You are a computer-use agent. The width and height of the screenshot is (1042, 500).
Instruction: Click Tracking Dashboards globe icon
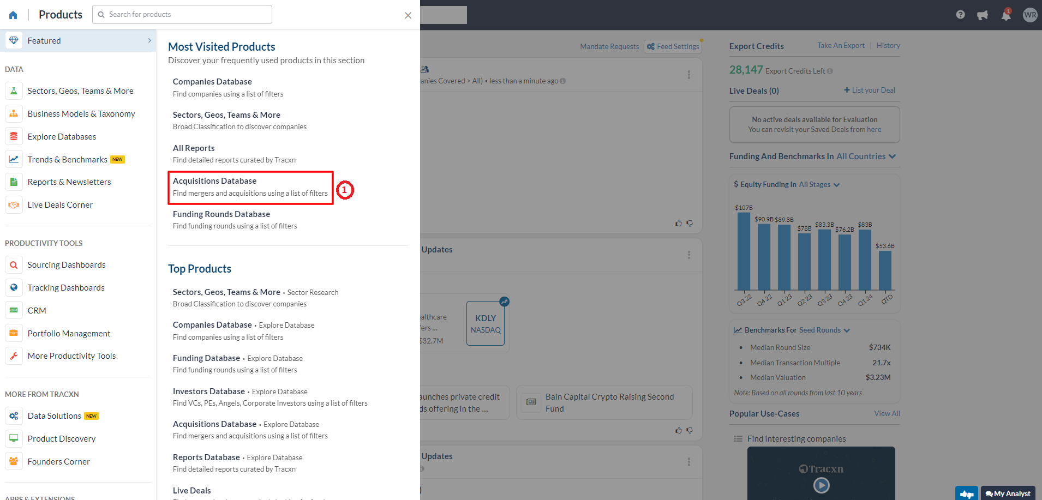click(14, 287)
